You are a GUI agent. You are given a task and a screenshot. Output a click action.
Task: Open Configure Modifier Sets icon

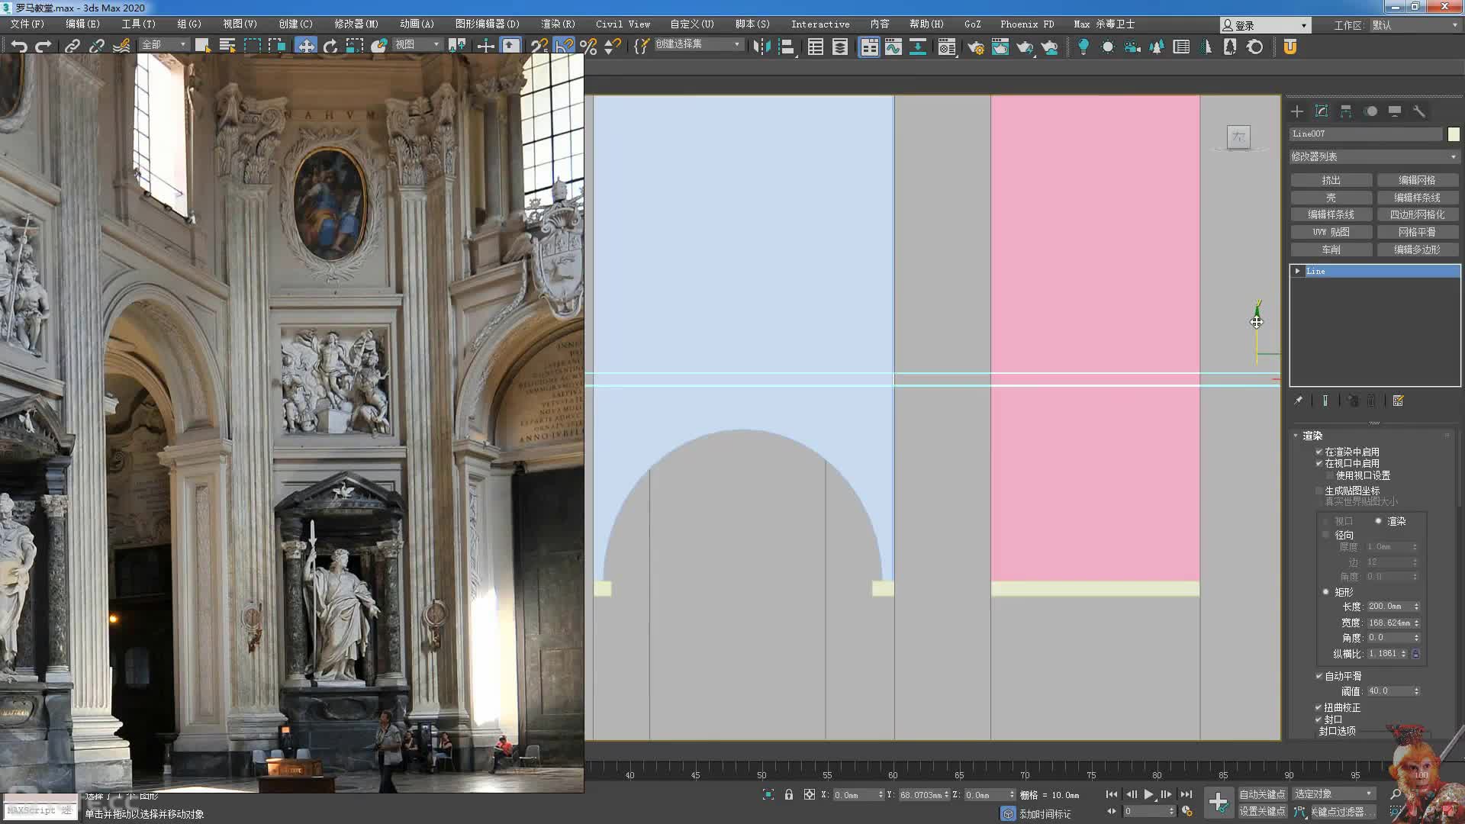(x=1398, y=401)
